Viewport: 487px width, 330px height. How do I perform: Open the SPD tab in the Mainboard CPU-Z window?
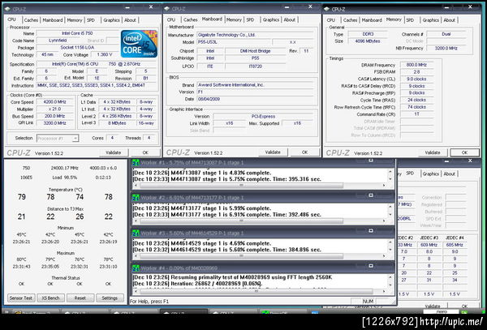[250, 19]
